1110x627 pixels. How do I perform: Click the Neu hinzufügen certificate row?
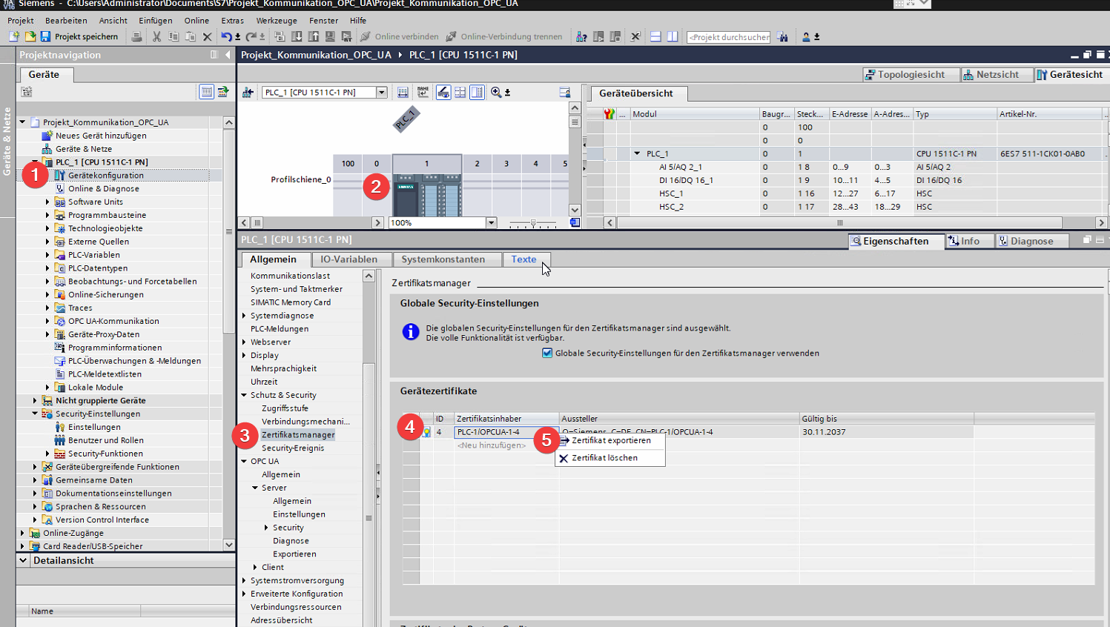pos(491,445)
